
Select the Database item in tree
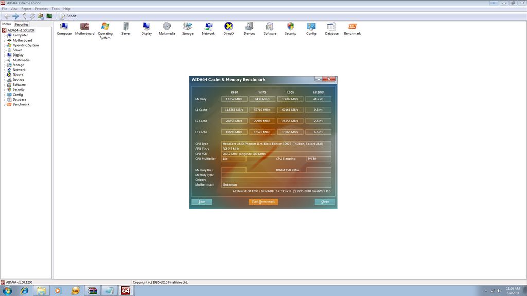click(19, 100)
